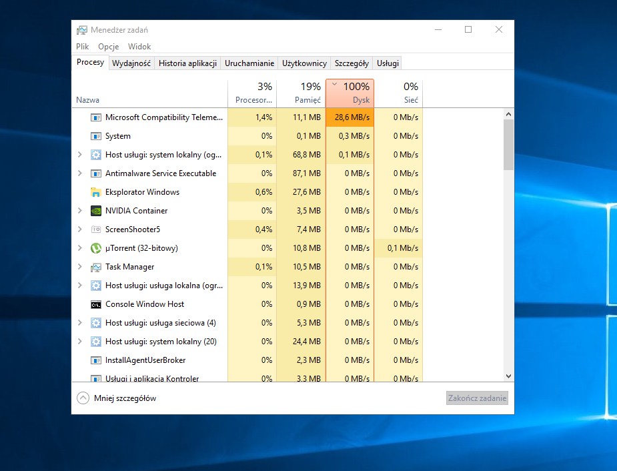Viewport: 617px width, 471px height.
Task: Click the ScreenShooter5 camera icon
Action: (x=95, y=229)
